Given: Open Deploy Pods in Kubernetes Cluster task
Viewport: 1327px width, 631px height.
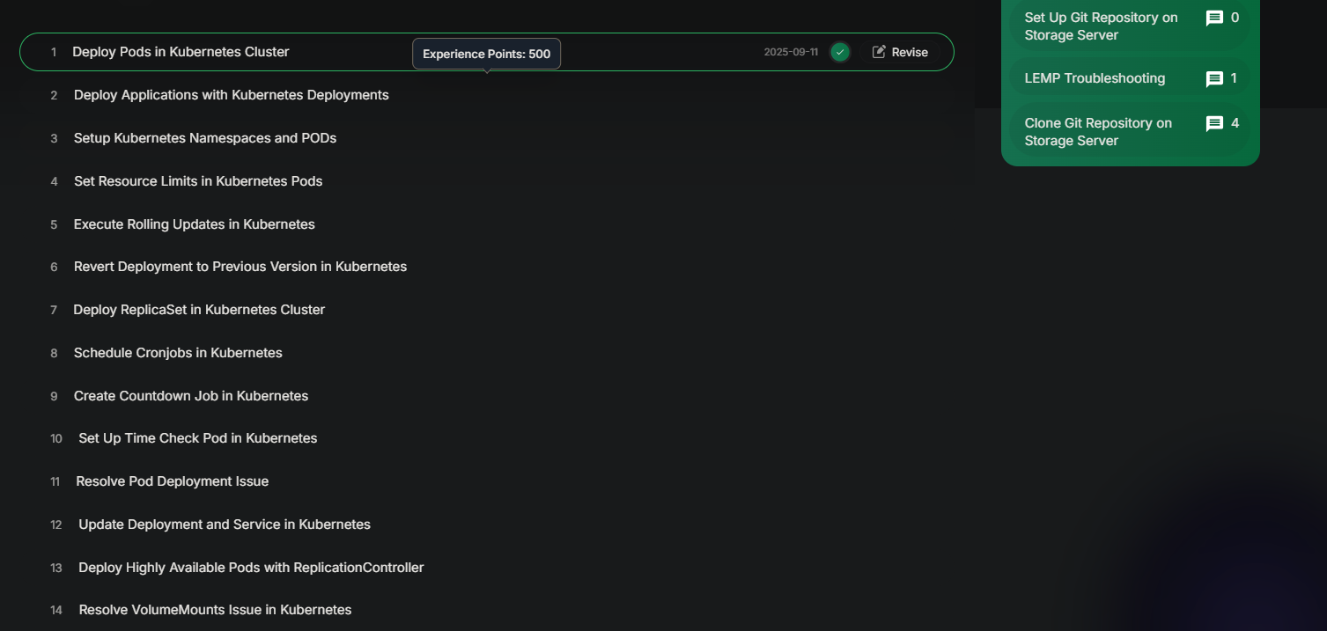Looking at the screenshot, I should click(x=181, y=52).
